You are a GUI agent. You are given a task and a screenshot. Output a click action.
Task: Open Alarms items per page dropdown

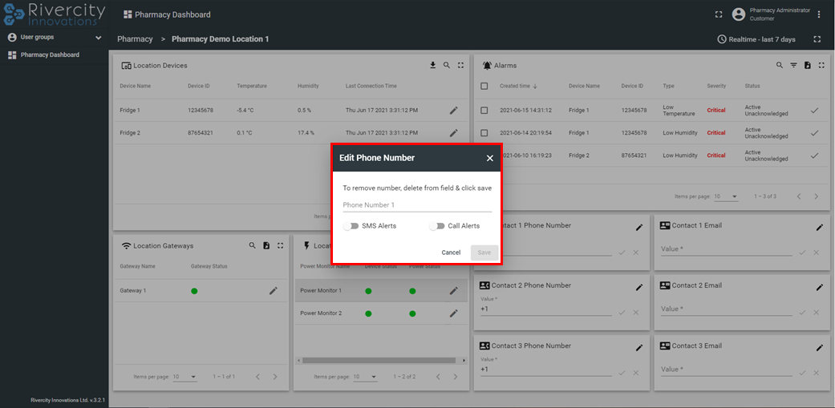click(727, 196)
